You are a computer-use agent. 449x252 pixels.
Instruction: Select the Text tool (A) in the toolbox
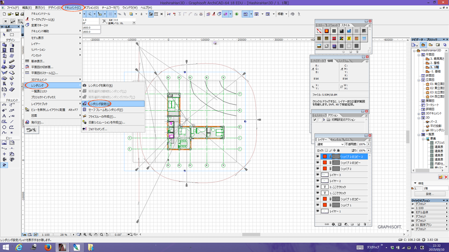4,116
